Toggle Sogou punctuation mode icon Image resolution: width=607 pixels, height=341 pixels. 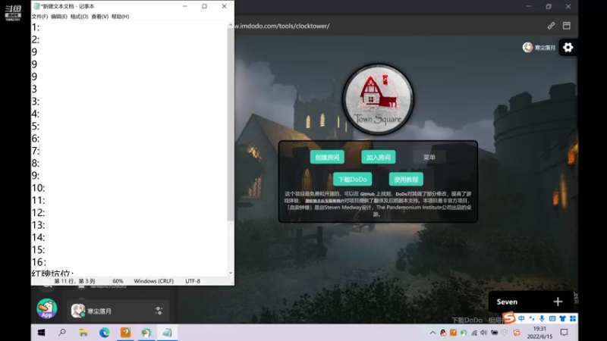[532, 318]
